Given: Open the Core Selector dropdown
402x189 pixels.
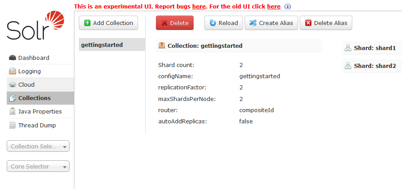Looking at the screenshot, I should (38, 166).
